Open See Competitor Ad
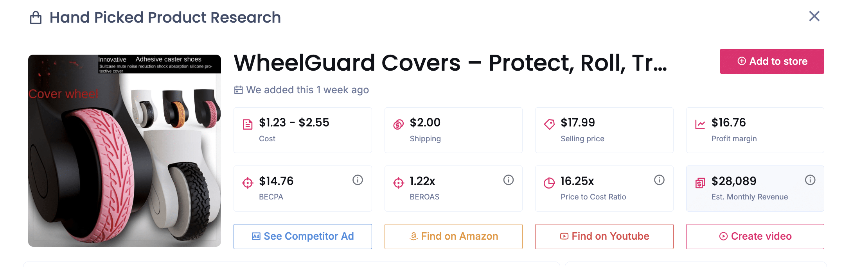The image size is (852, 267). [x=302, y=236]
